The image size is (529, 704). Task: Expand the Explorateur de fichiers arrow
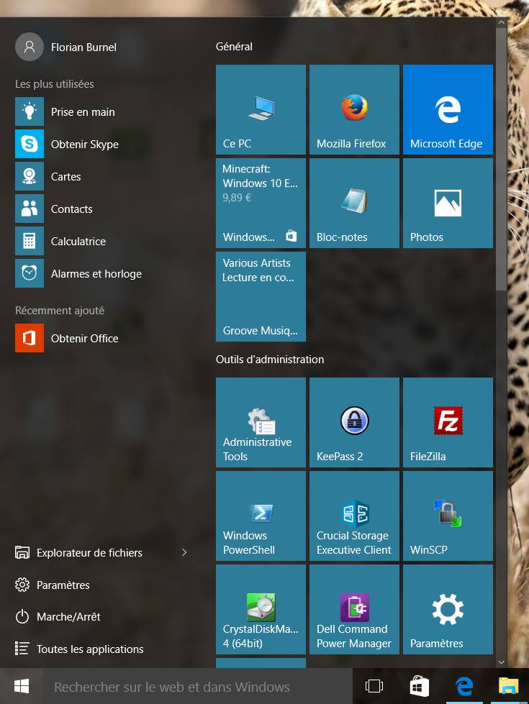click(x=184, y=552)
